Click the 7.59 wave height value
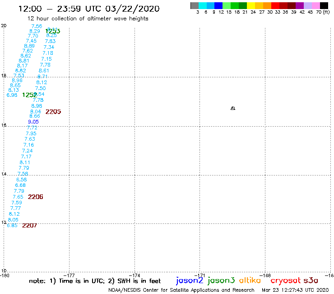The image size is (334, 294). pyautogui.click(x=17, y=203)
